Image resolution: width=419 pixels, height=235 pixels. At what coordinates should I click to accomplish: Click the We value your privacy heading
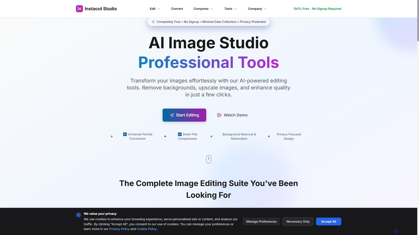[x=100, y=214]
